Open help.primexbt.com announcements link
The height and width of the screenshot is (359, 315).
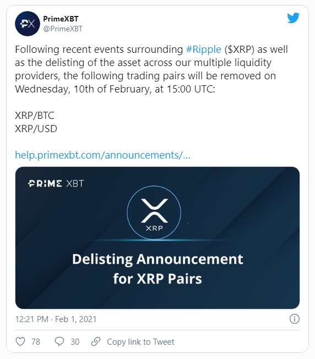[102, 155]
